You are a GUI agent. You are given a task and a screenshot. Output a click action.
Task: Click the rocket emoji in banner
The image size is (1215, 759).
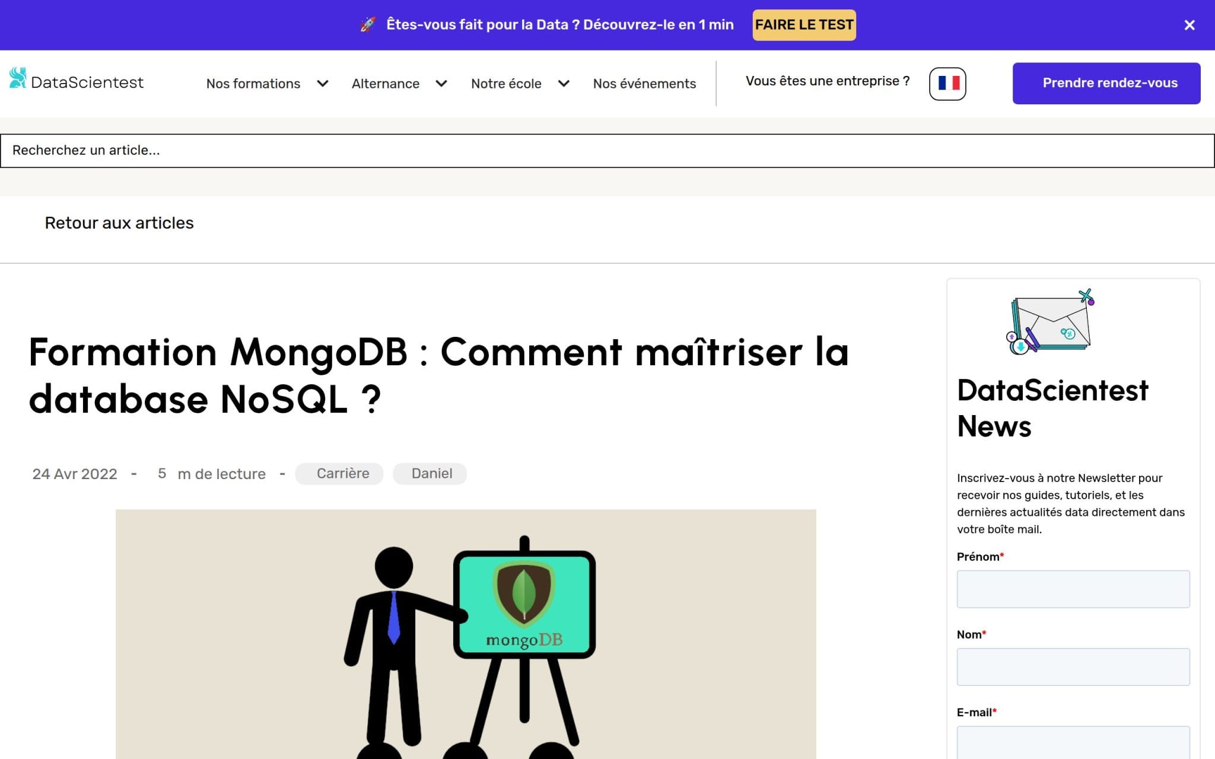coord(368,24)
